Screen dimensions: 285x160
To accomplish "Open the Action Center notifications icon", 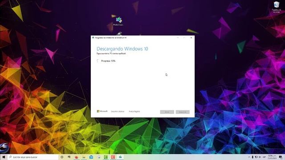I will 281,157.
